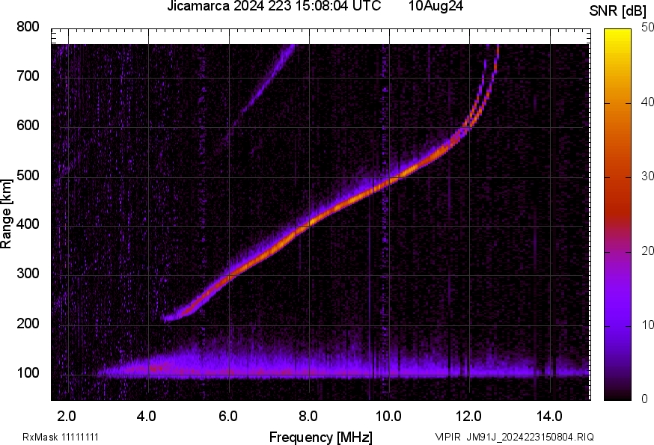Image resolution: width=654 pixels, height=445 pixels.
Task: Click the 20 tick label on the colorbar
Action: coord(647,251)
